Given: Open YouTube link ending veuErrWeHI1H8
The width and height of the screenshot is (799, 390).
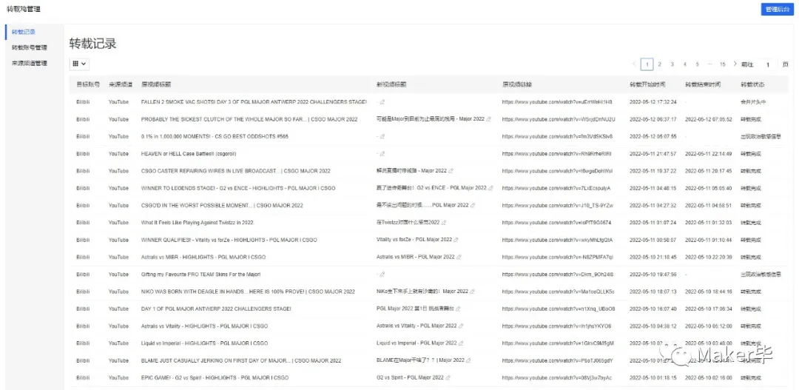Looking at the screenshot, I should coord(558,102).
